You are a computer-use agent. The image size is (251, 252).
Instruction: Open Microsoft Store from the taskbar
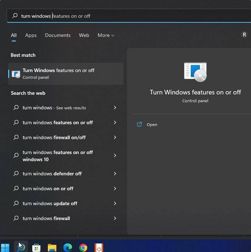[36, 248]
